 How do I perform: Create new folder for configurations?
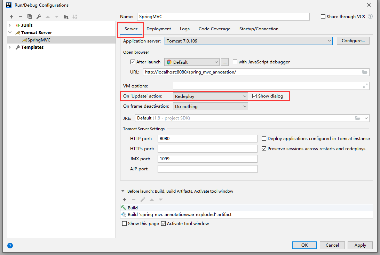point(66,17)
